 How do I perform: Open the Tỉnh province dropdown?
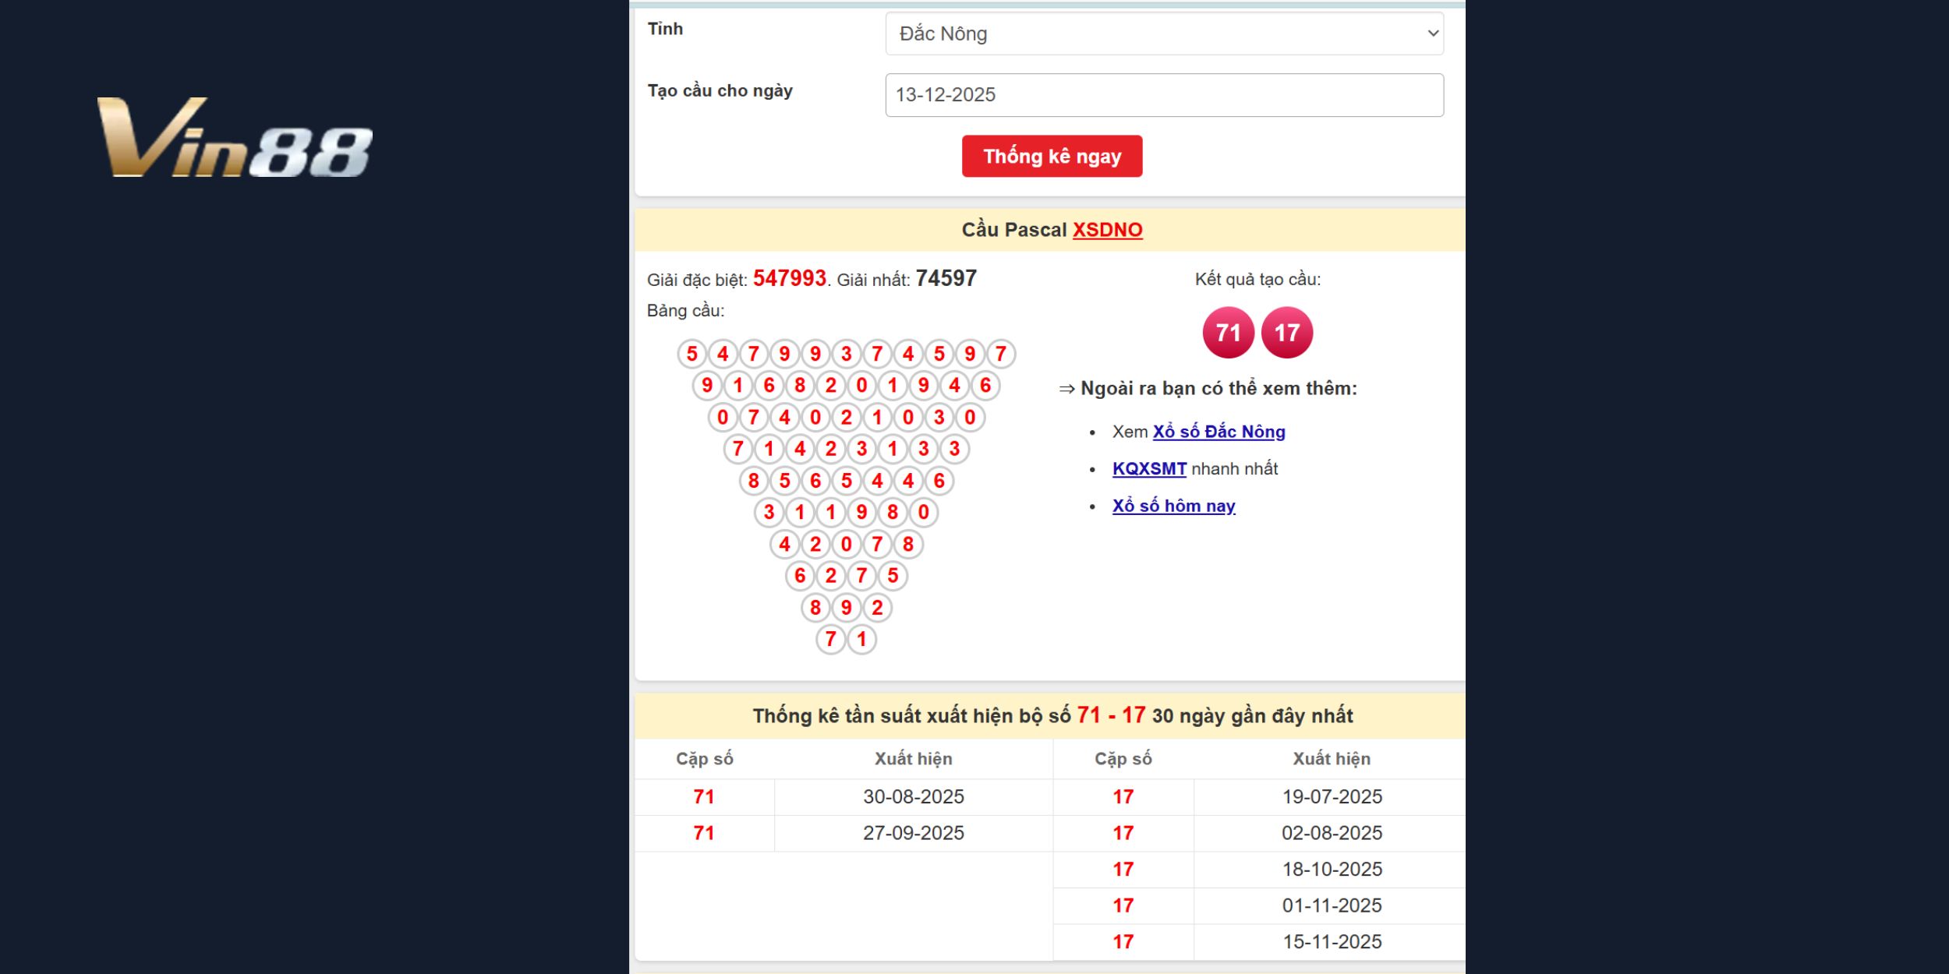[x=1163, y=34]
